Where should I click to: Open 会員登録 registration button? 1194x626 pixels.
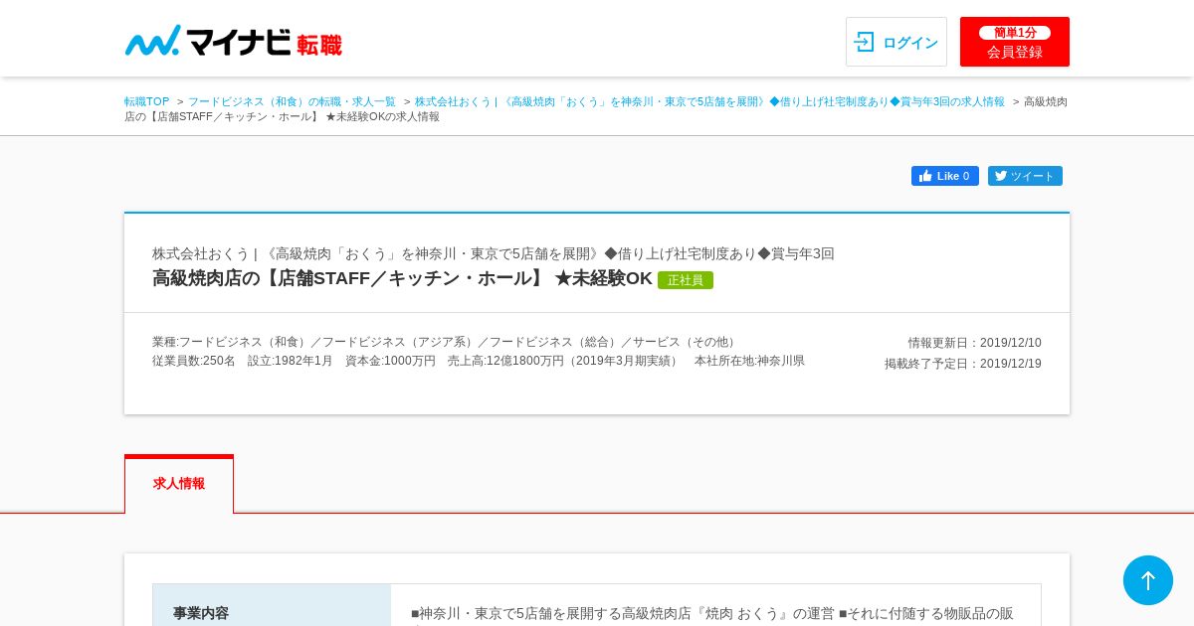click(1014, 42)
